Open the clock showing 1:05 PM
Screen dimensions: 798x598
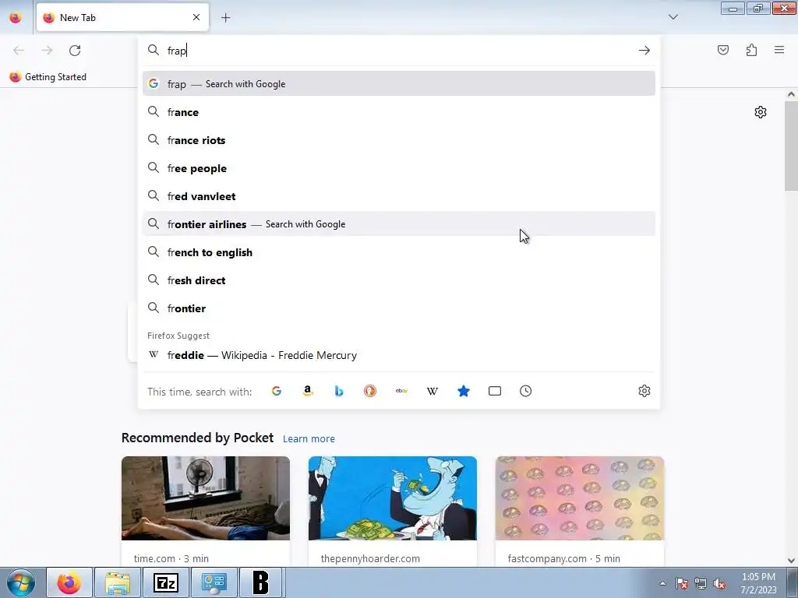[758, 583]
